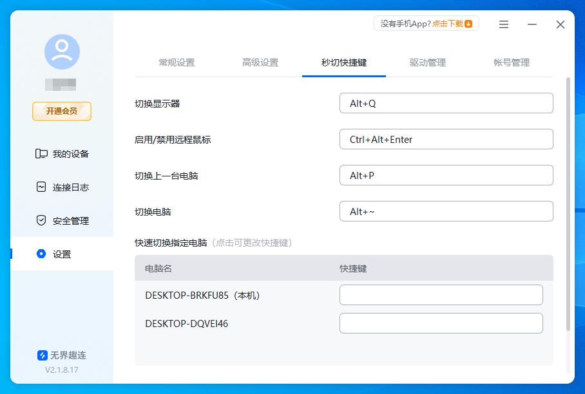Select the 设置 sidebar icon
585x394 pixels.
tap(41, 254)
